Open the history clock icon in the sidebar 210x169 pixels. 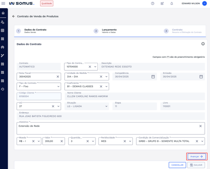(3, 89)
